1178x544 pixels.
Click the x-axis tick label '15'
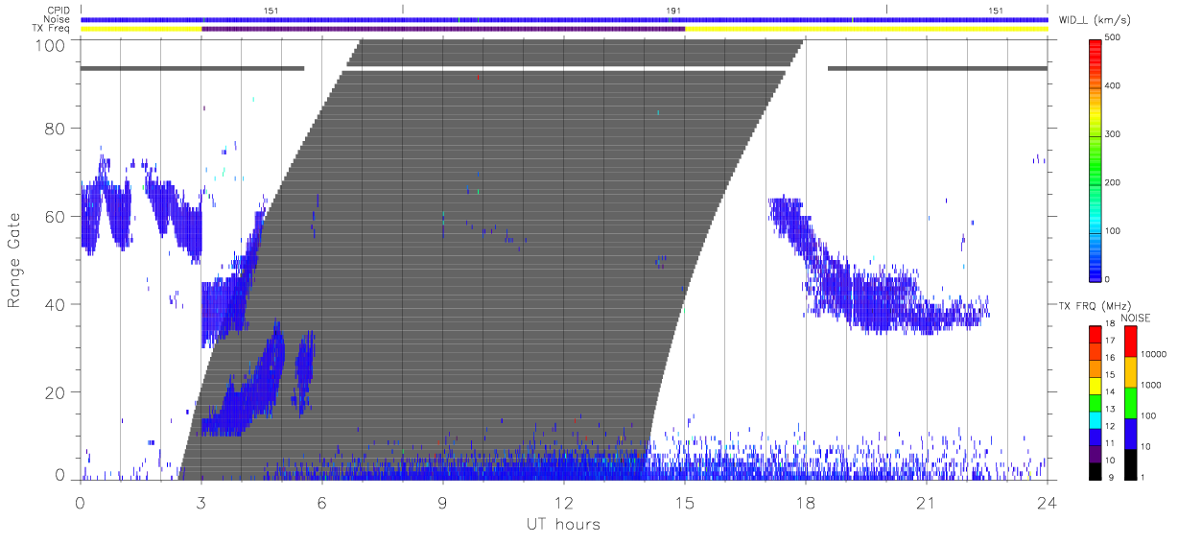click(684, 502)
